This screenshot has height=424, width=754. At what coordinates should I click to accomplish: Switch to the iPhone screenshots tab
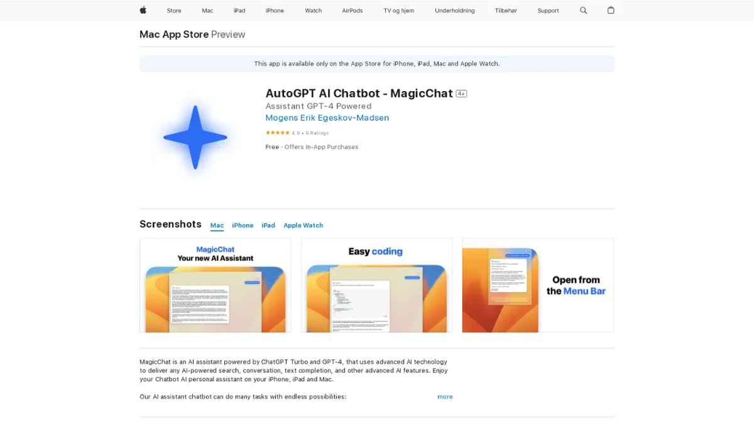pos(243,226)
